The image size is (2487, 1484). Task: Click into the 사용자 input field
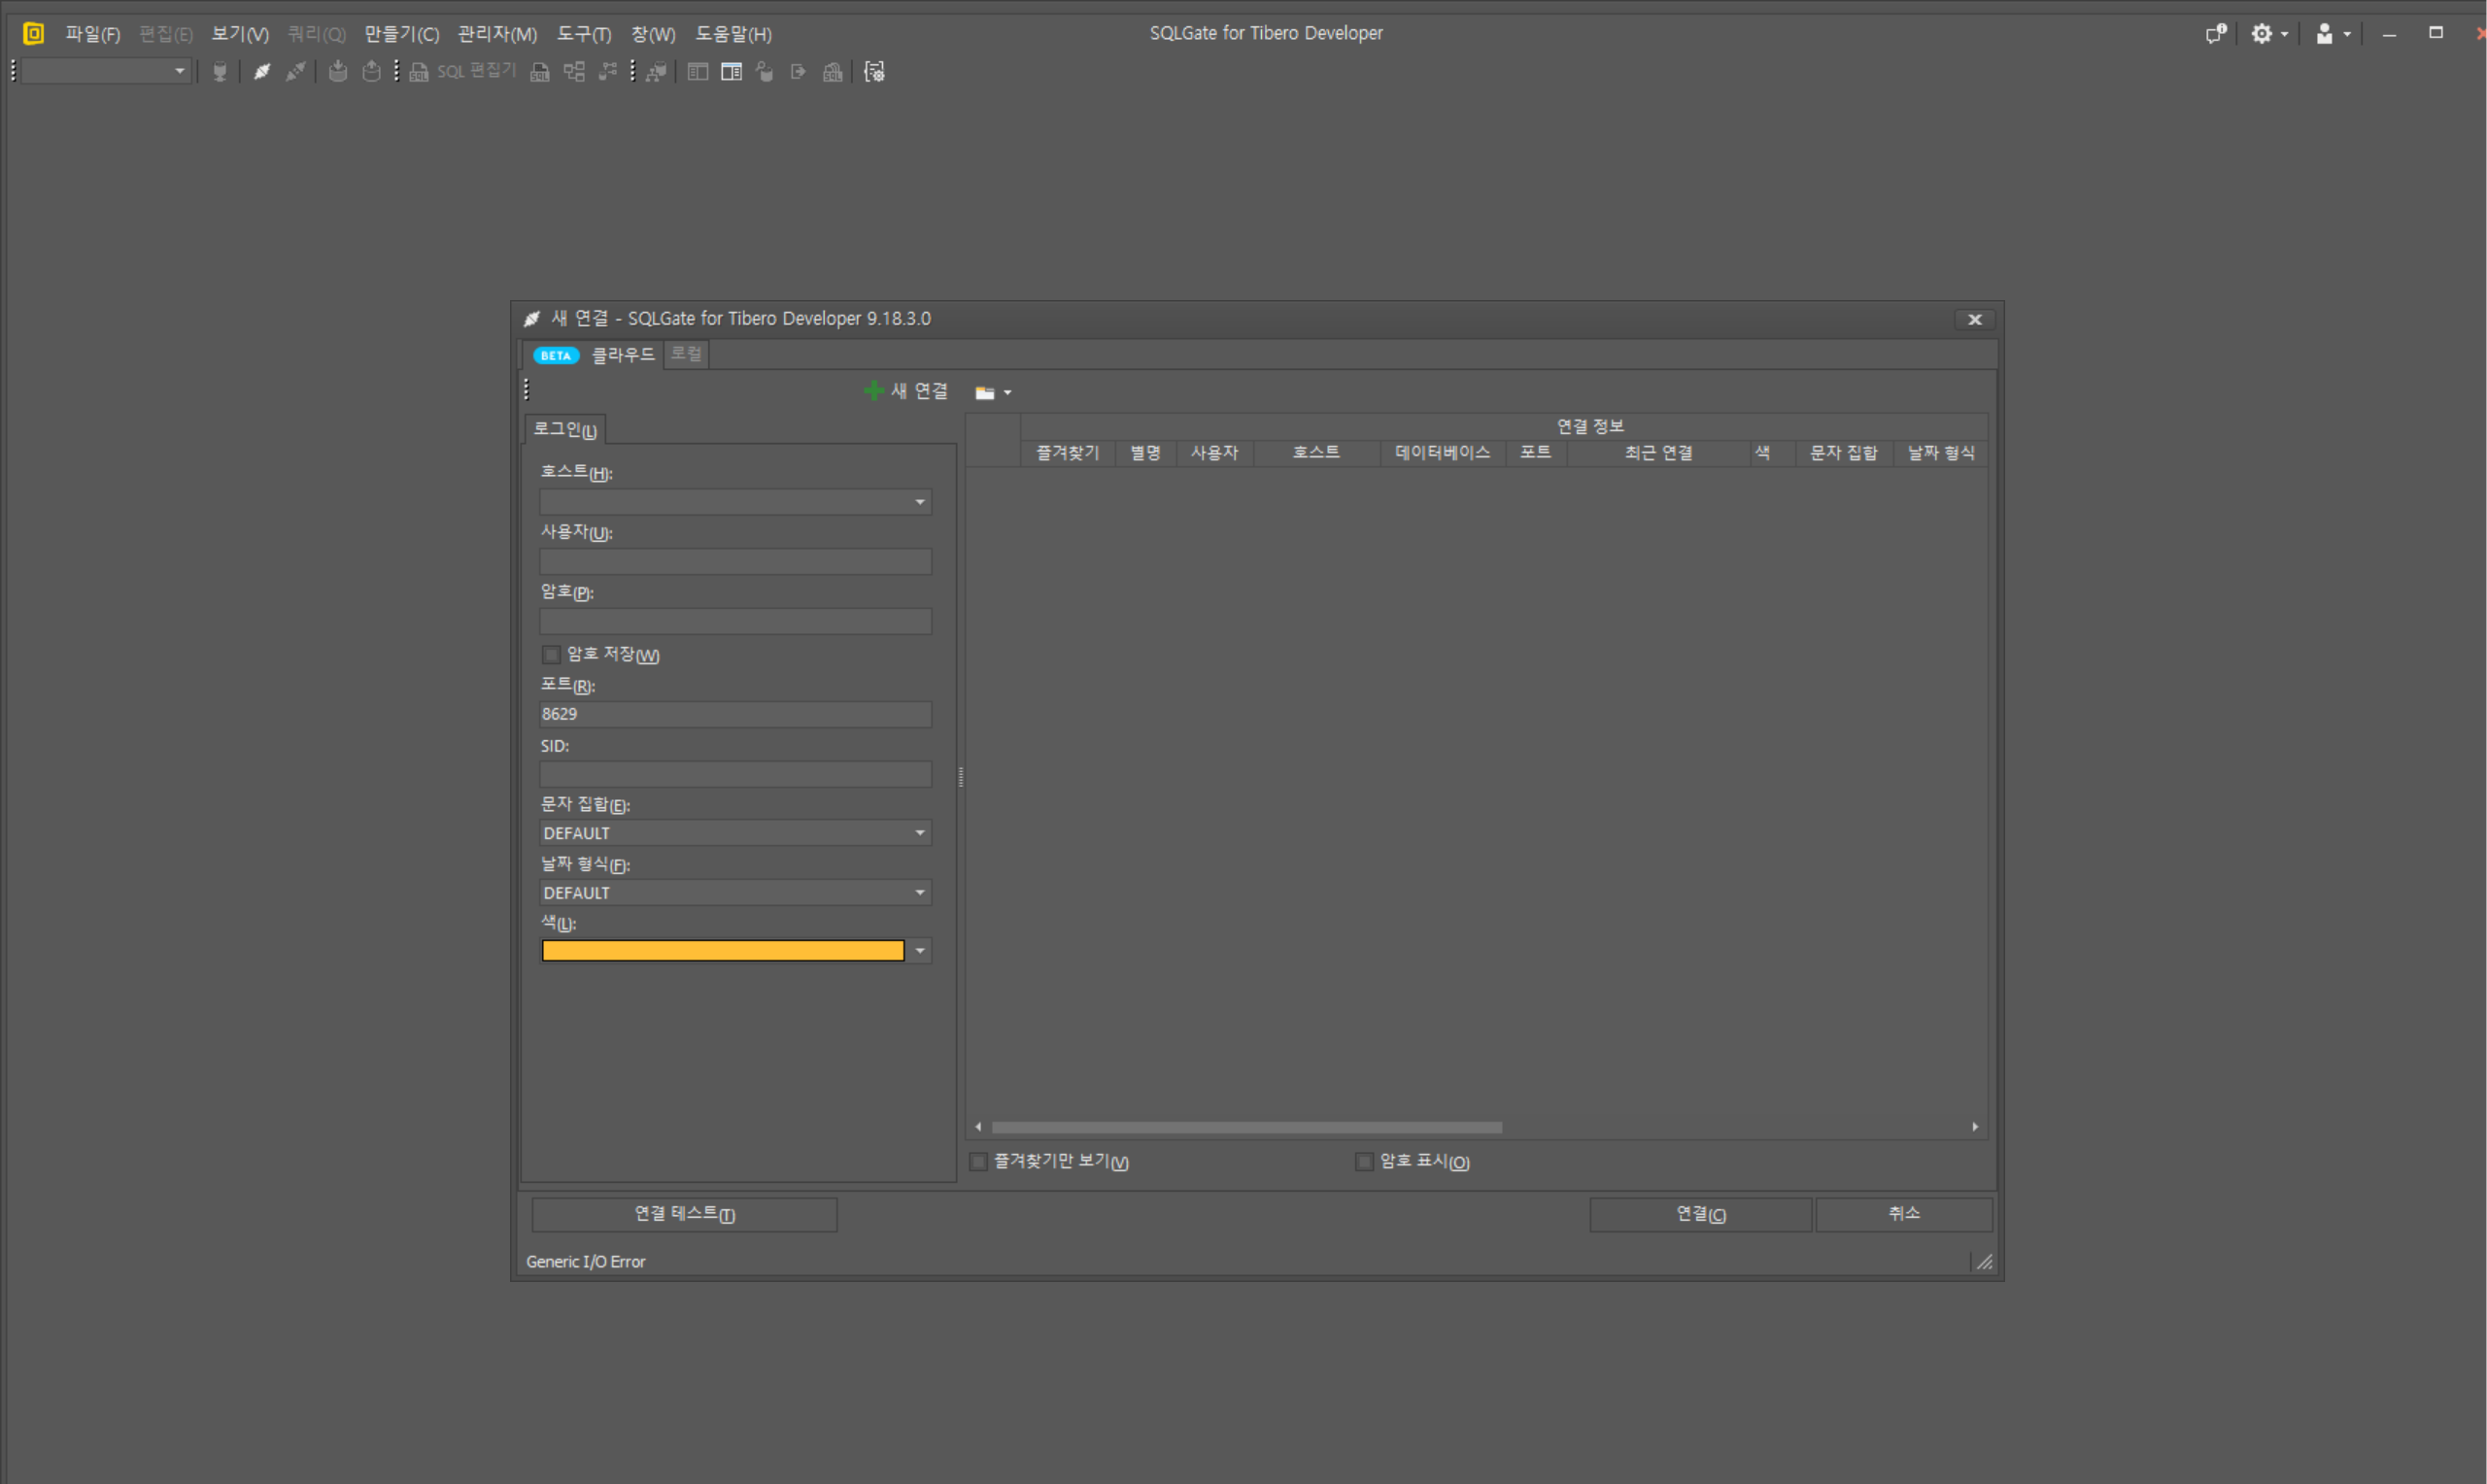point(735,562)
